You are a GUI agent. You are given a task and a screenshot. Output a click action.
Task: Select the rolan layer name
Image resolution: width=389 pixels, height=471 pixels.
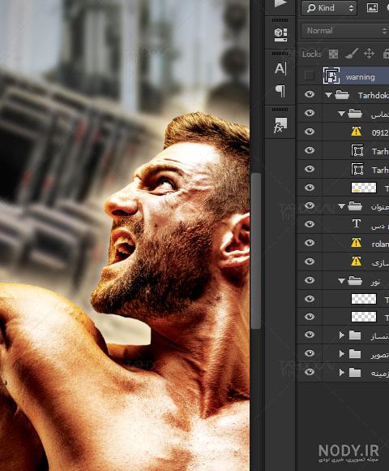click(380, 244)
